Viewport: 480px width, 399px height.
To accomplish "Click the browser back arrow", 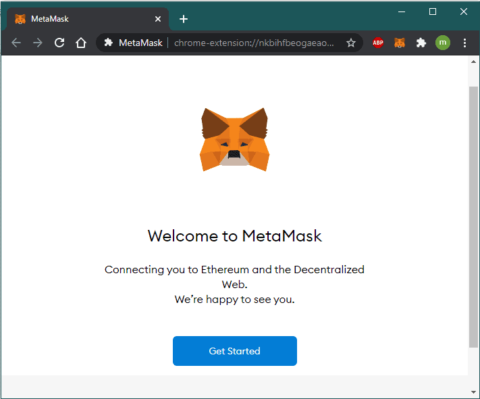I will 16,43.
